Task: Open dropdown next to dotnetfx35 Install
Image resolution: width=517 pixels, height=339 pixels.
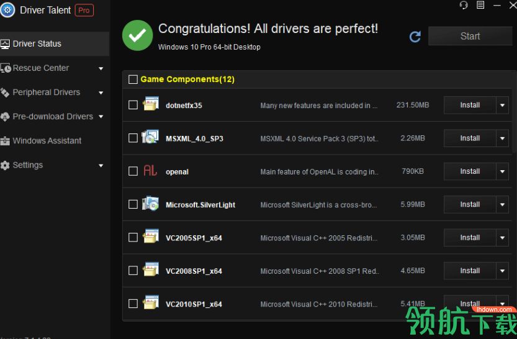Action: (502, 105)
